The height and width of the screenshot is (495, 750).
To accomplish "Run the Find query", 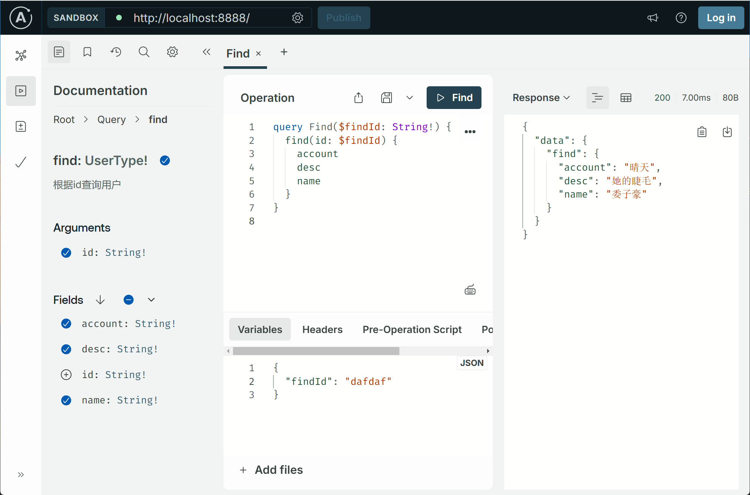I will [454, 98].
